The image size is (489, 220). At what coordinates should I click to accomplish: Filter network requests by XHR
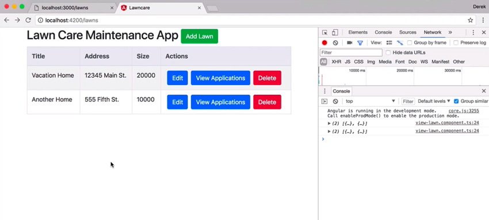[336, 62]
